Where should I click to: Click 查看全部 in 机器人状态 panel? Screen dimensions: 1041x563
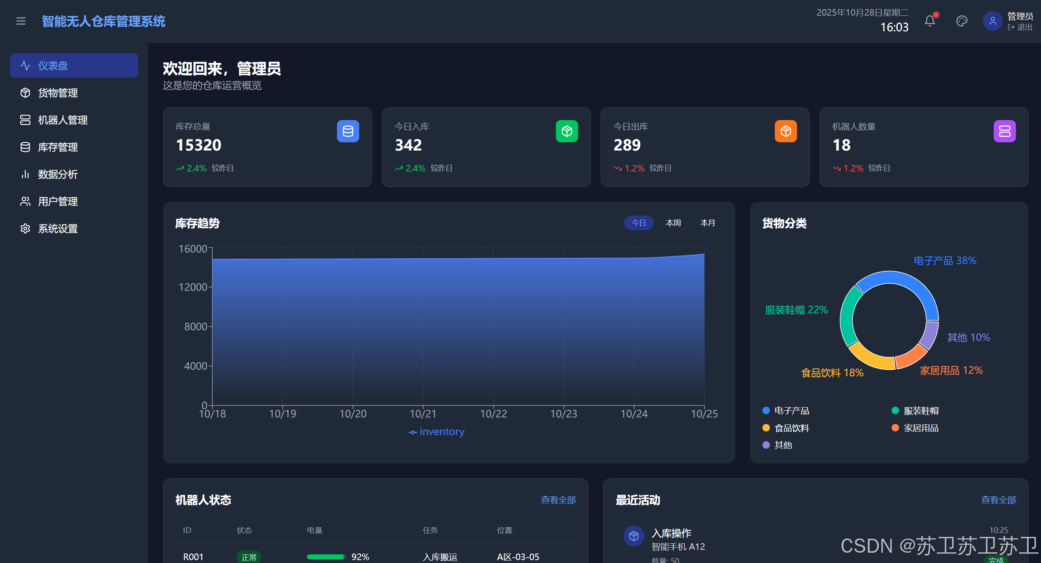point(558,500)
